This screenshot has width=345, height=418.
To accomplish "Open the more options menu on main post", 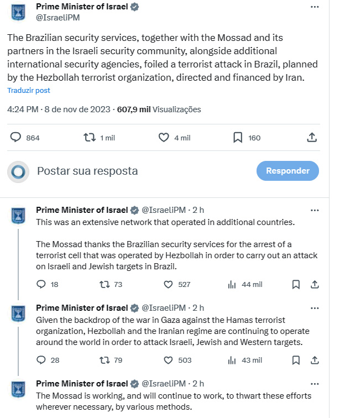I will click(315, 7).
